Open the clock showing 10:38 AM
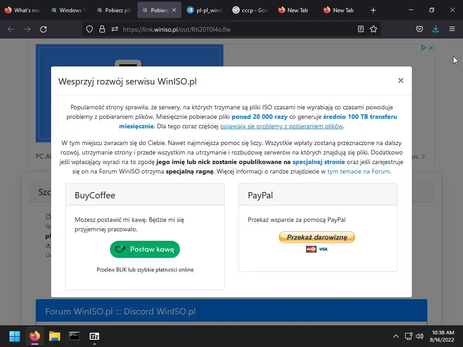This screenshot has height=347, width=463. click(442, 336)
